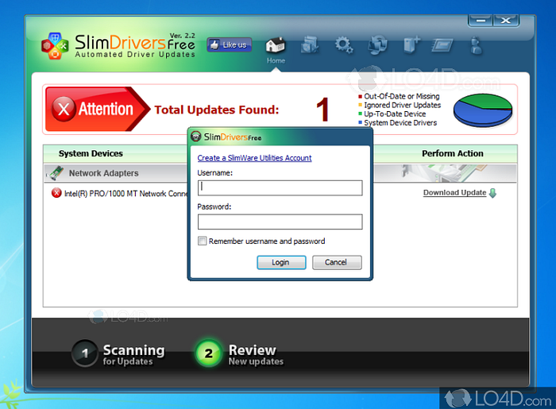The image size is (556, 409).
Task: Click Up-To-Date Device legend entry
Action: click(392, 114)
